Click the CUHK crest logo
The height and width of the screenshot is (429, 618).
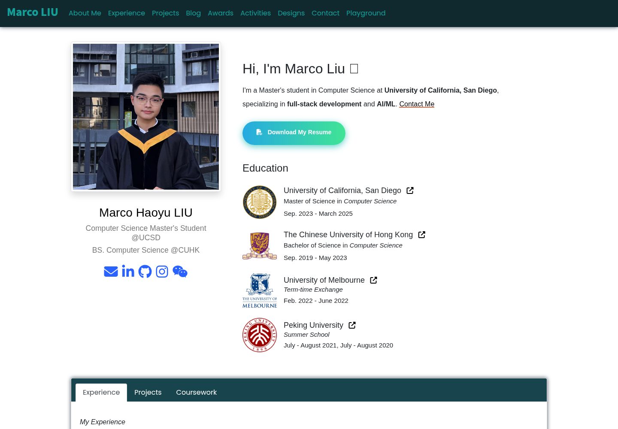point(260,246)
